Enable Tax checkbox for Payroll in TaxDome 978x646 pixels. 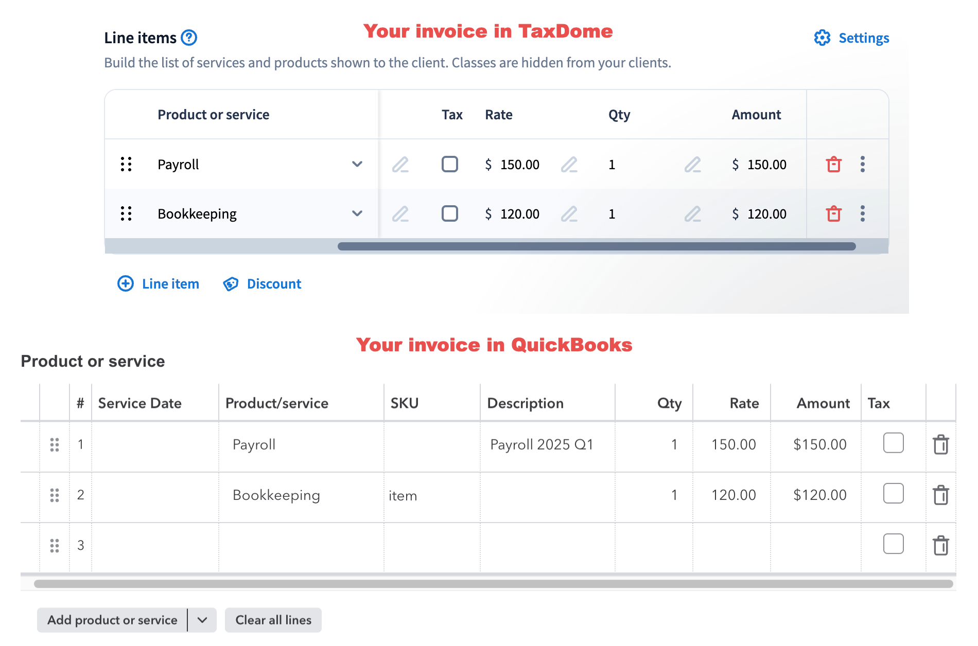(449, 164)
